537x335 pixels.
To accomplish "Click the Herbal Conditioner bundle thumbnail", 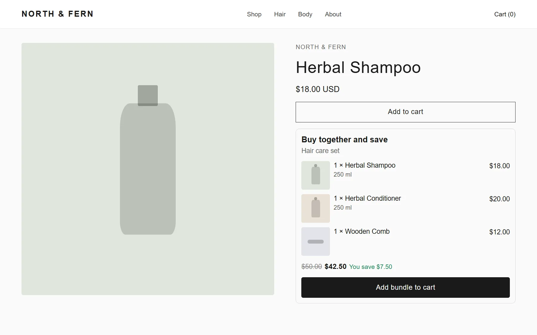I will point(316,208).
